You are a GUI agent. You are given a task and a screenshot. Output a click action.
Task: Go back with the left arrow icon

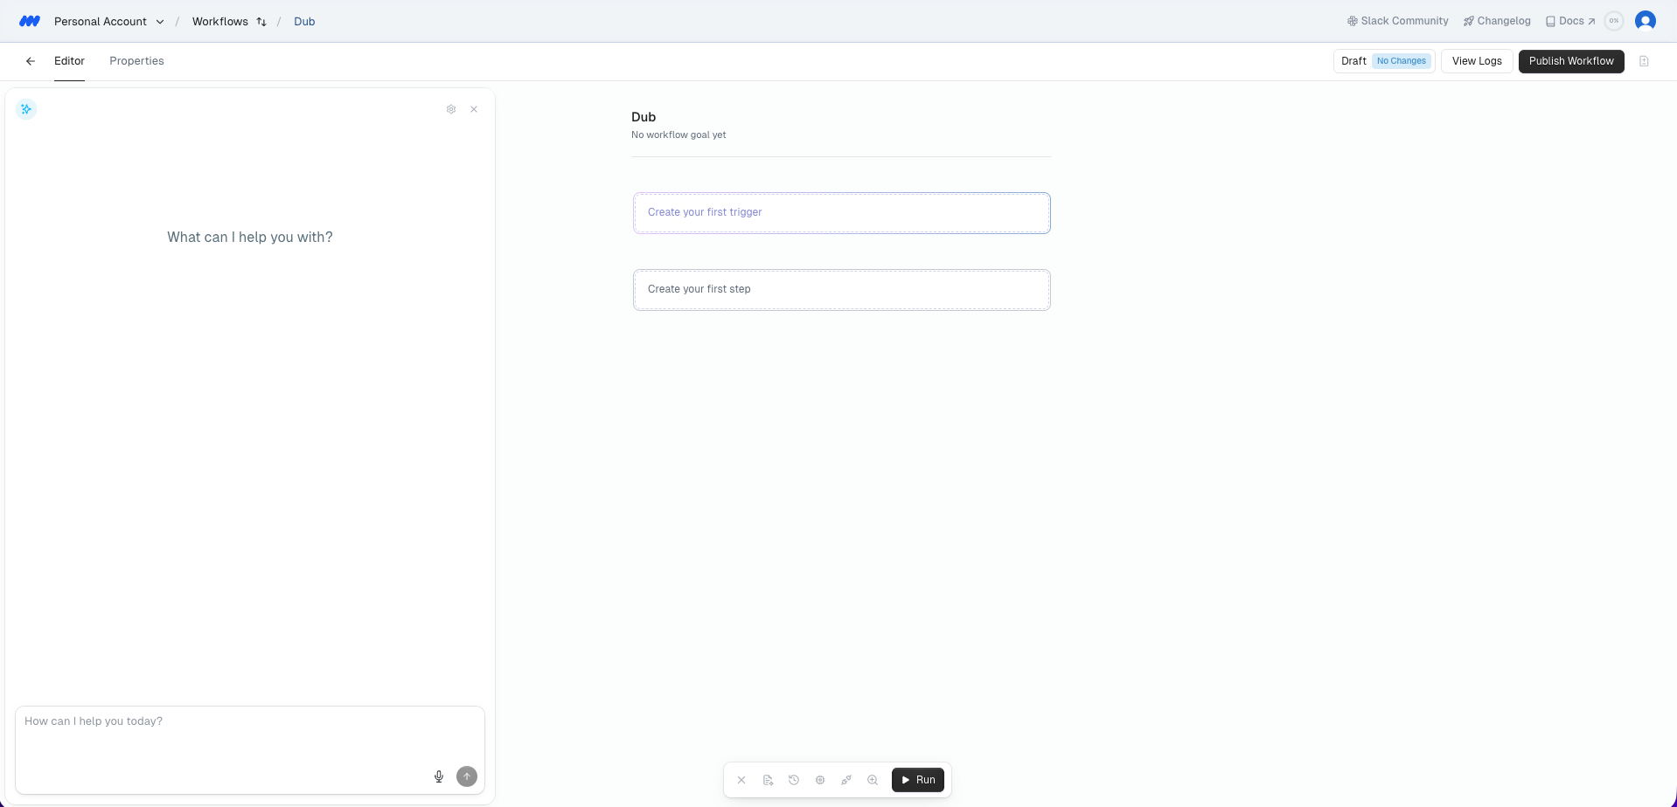(31, 61)
